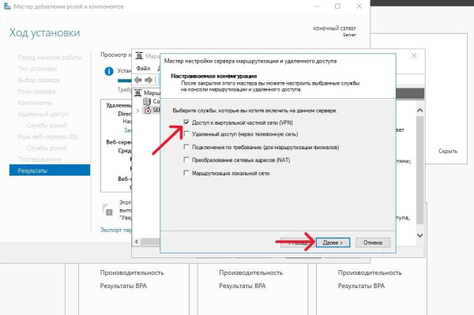Click Результаты BPA in the left tile
The width and height of the screenshot is (474, 315).
123,286
